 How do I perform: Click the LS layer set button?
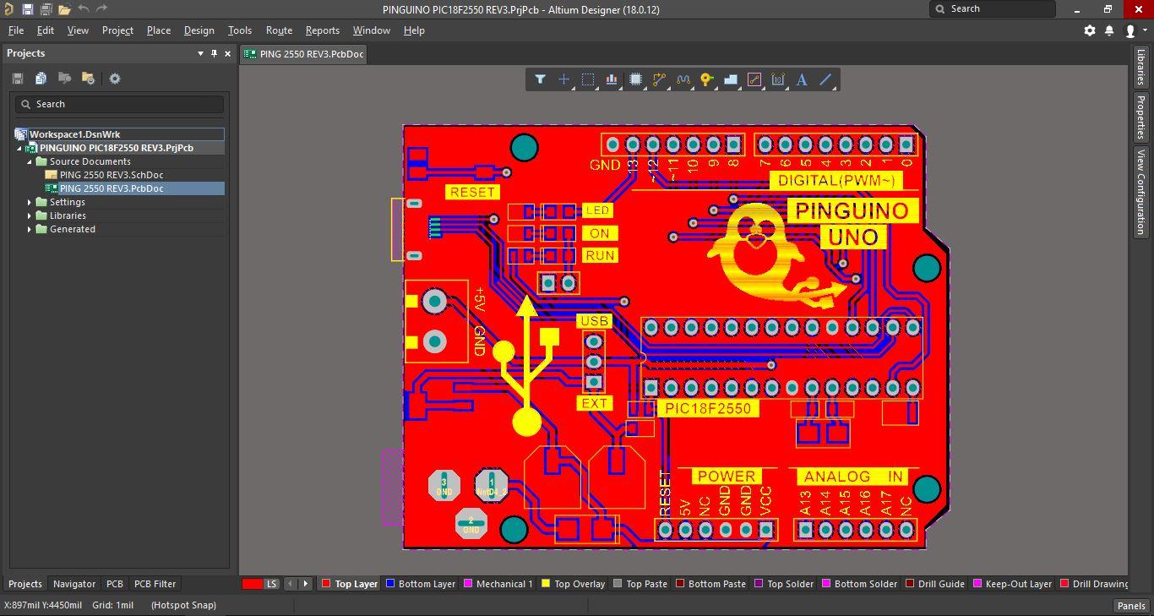click(x=272, y=584)
